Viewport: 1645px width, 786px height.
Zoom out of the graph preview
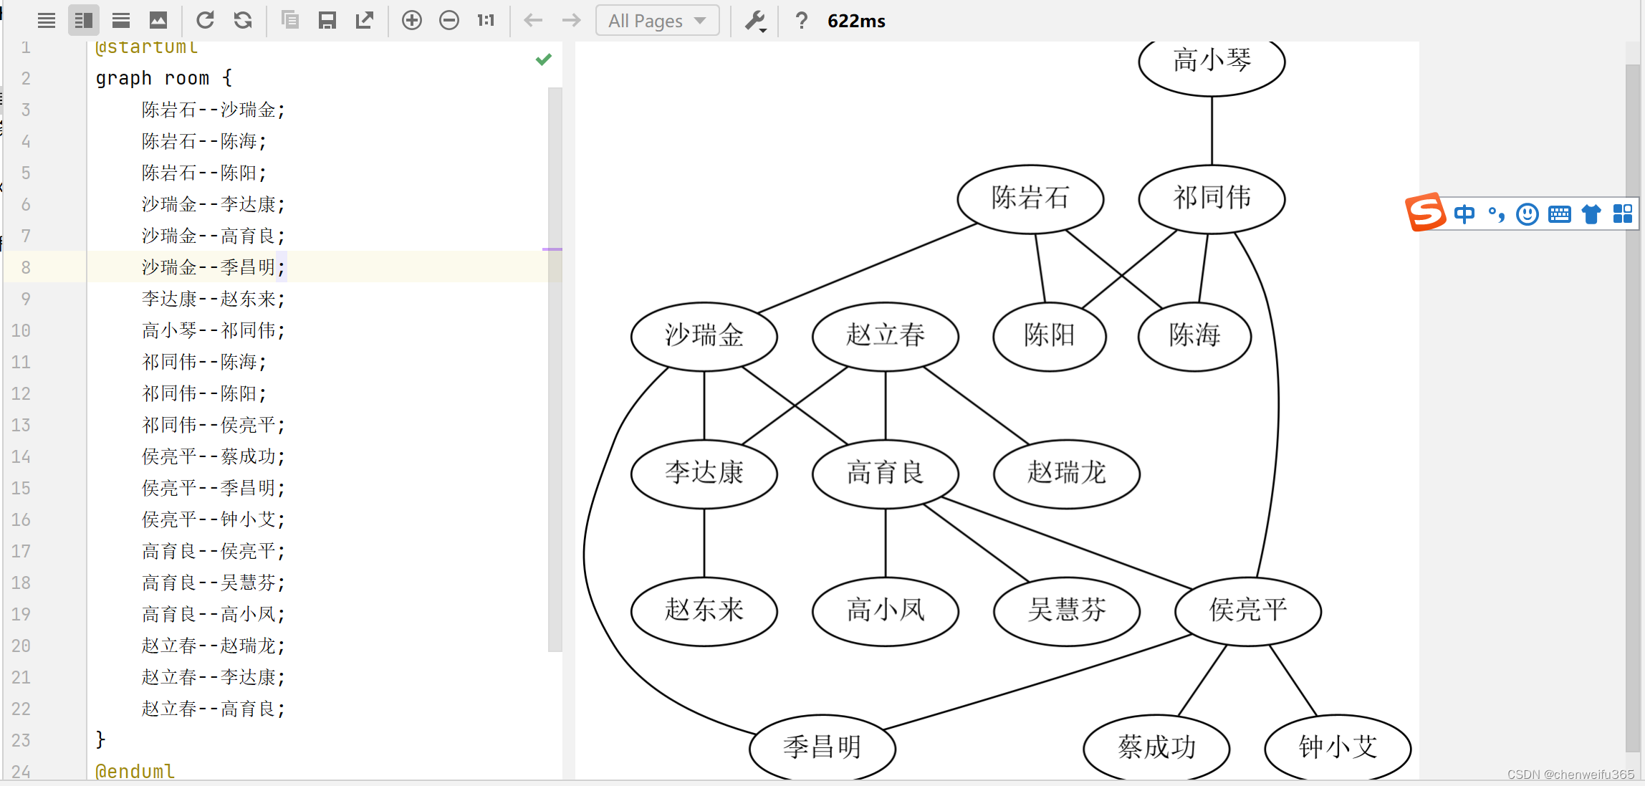pyautogui.click(x=449, y=20)
